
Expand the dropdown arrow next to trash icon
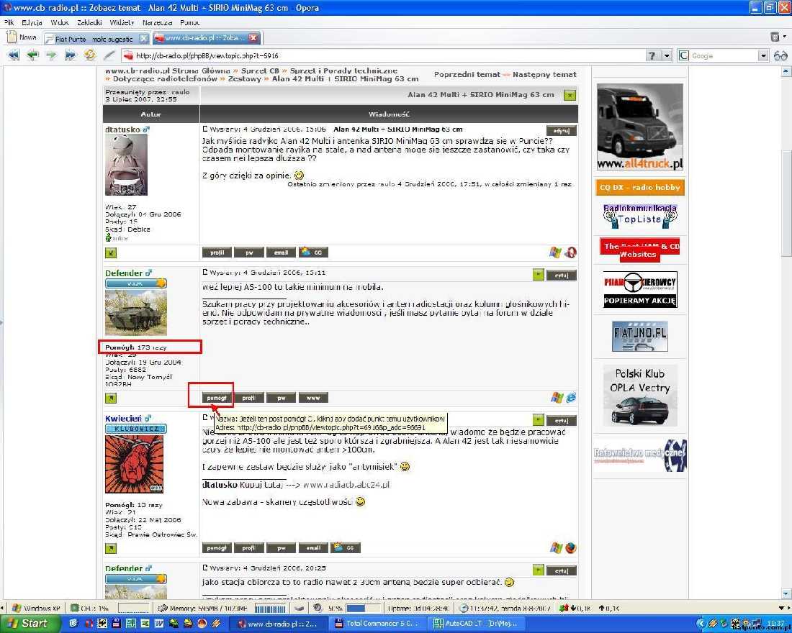(784, 37)
